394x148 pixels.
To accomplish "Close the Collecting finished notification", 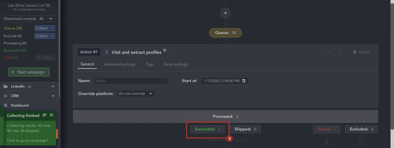I will tap(51, 115).
